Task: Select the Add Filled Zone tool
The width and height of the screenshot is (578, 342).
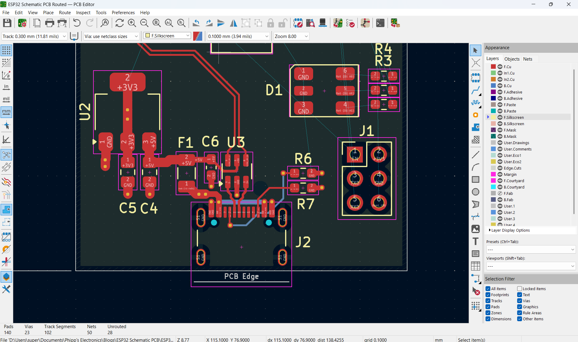Action: coord(475,127)
